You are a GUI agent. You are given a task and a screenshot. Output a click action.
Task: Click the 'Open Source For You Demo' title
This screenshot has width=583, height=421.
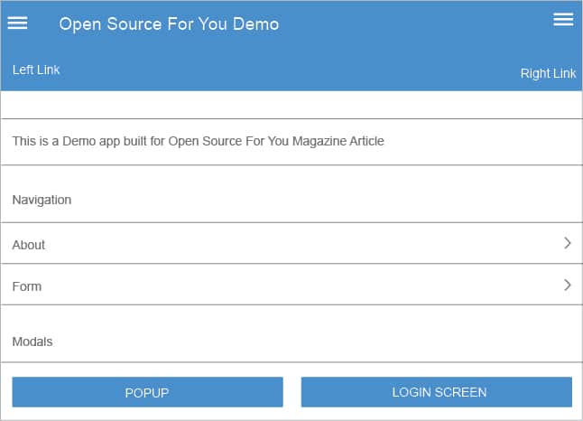169,24
